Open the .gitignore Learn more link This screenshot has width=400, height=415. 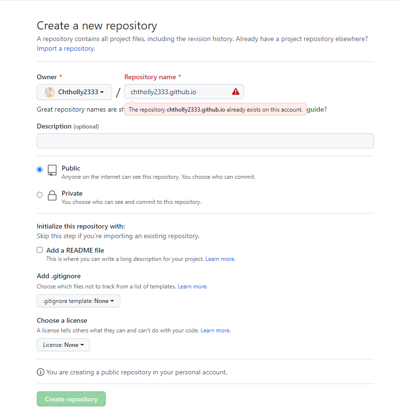click(193, 286)
